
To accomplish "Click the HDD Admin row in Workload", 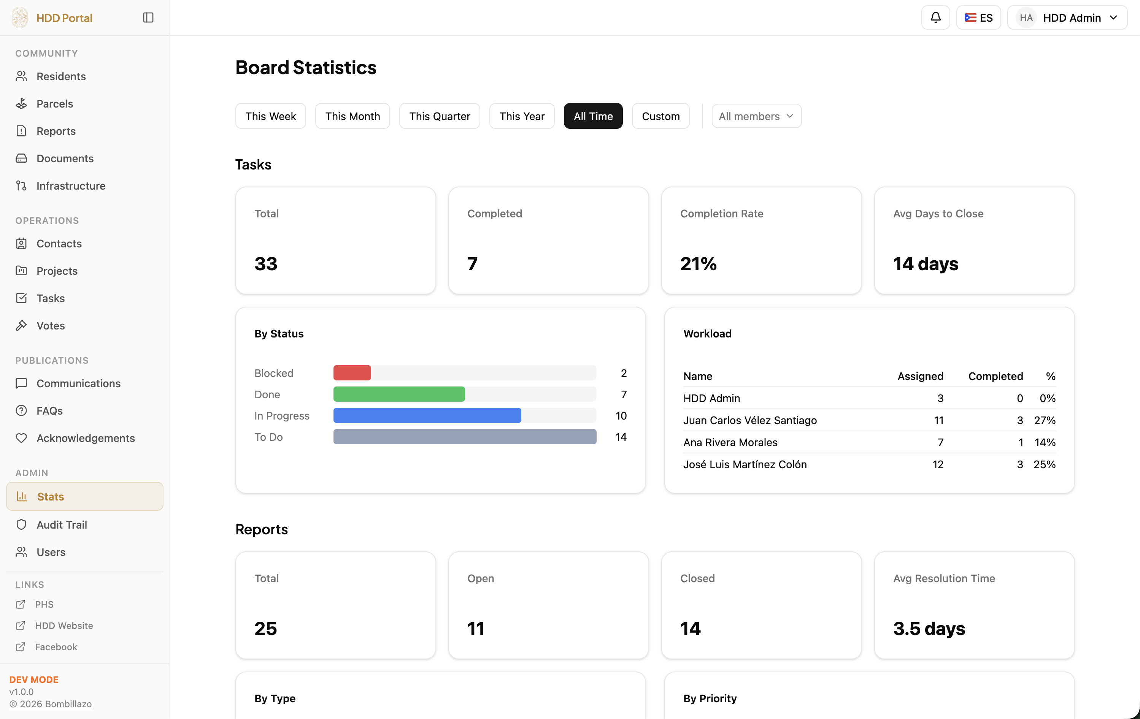I will point(869,398).
